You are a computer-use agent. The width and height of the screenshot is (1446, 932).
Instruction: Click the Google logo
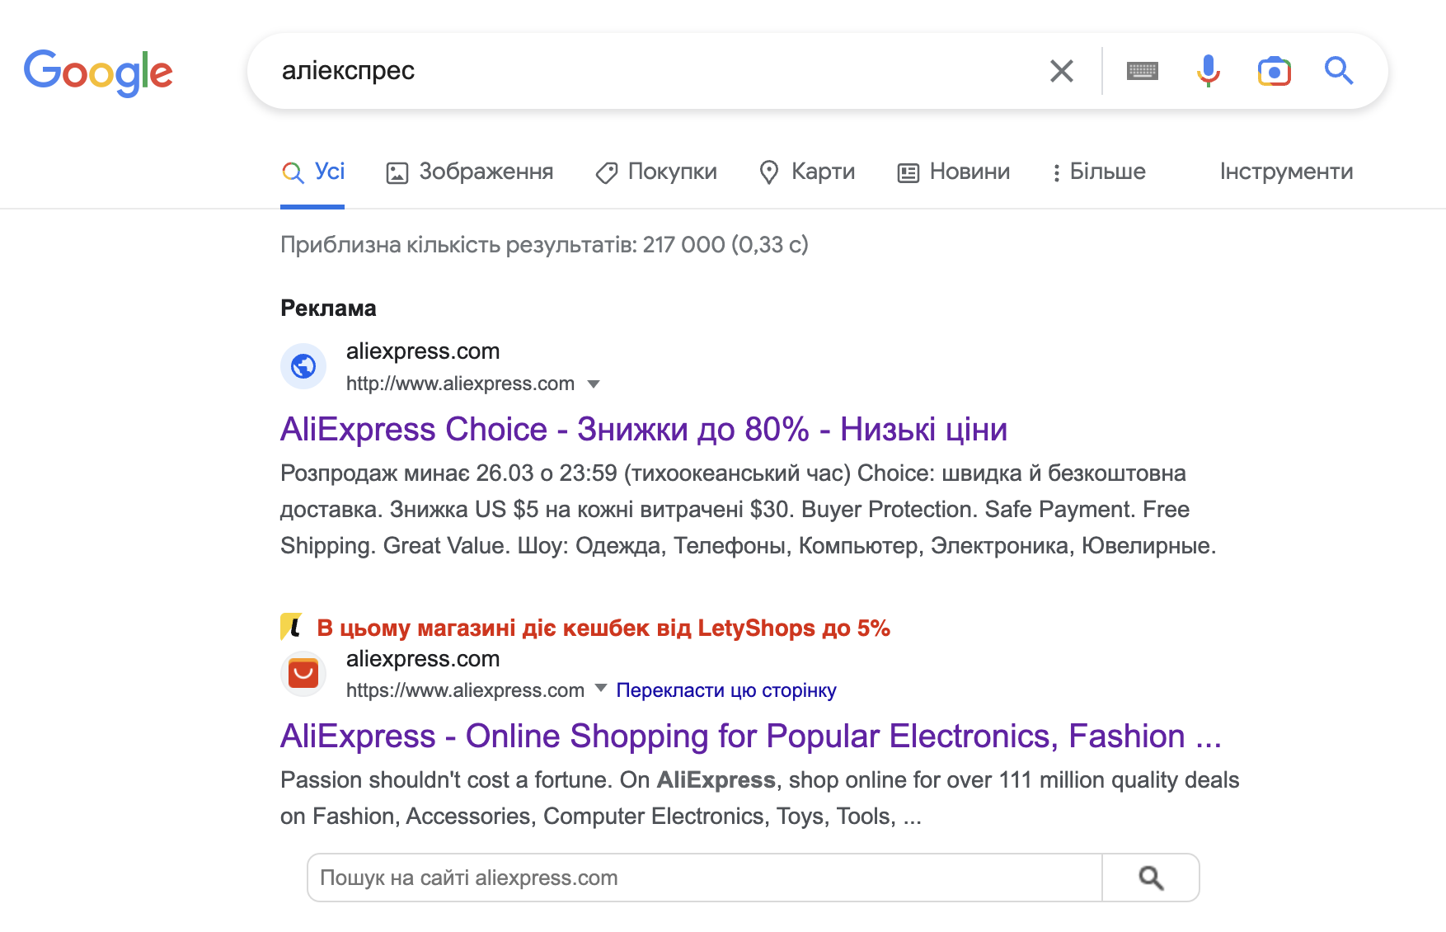pyautogui.click(x=98, y=72)
